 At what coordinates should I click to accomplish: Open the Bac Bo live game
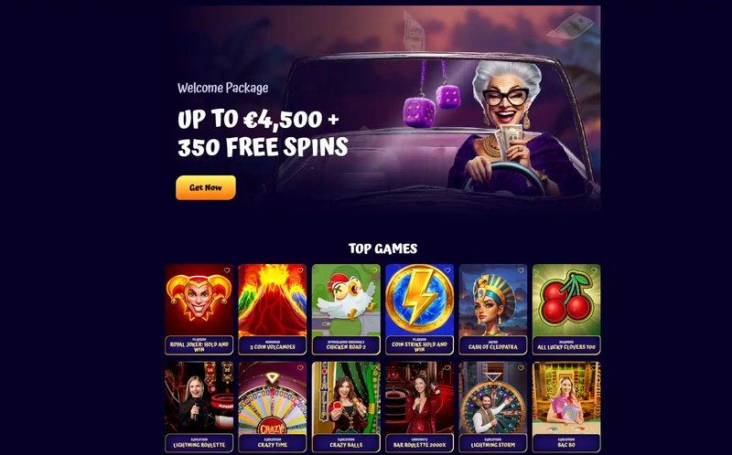566,407
